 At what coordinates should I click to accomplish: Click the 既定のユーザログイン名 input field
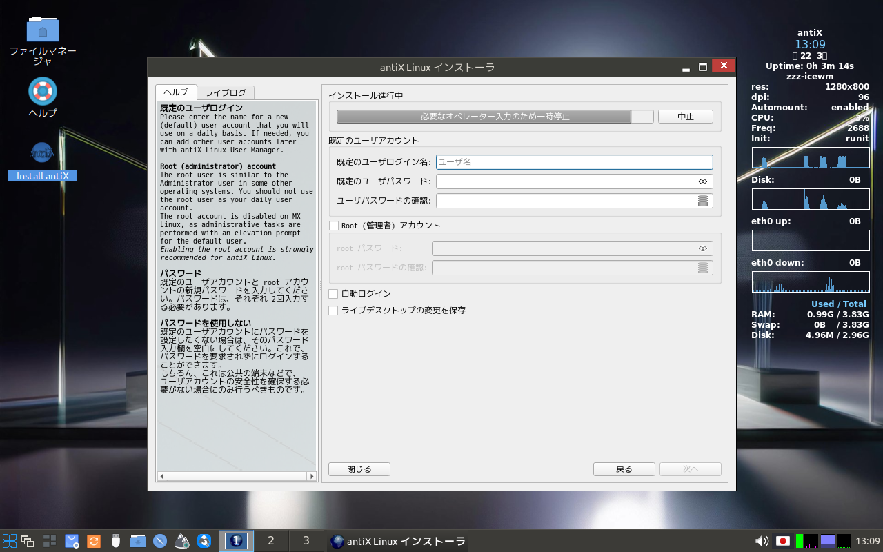[x=574, y=162]
